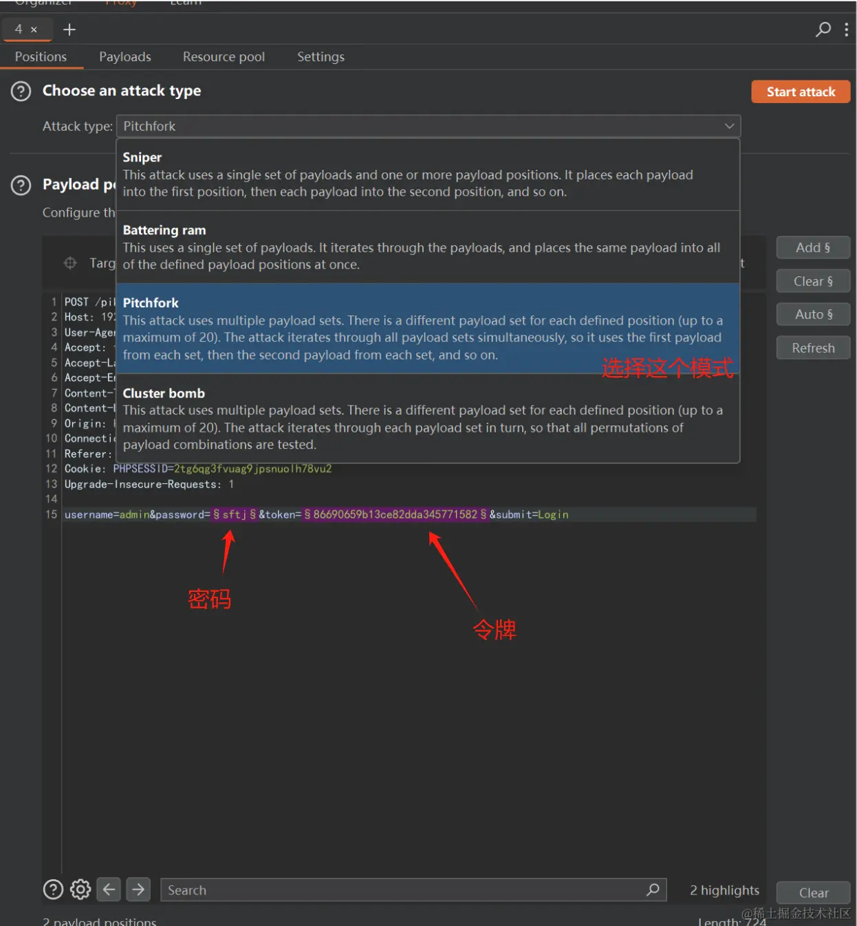The height and width of the screenshot is (926, 857).
Task: Click help icon beside Payload positions
Action: (21, 185)
